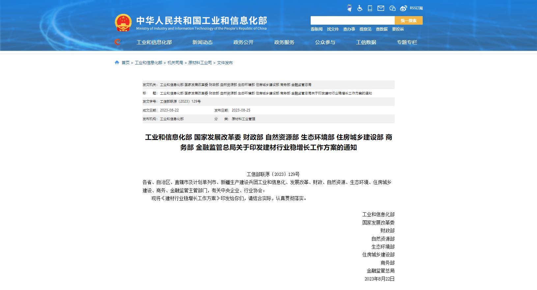Open the 要投诉 quick link
Viewport: 537px width, 290px height.
398,29
